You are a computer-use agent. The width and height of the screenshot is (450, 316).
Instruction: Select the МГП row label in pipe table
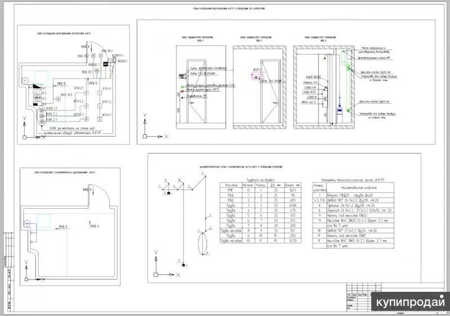231,190
